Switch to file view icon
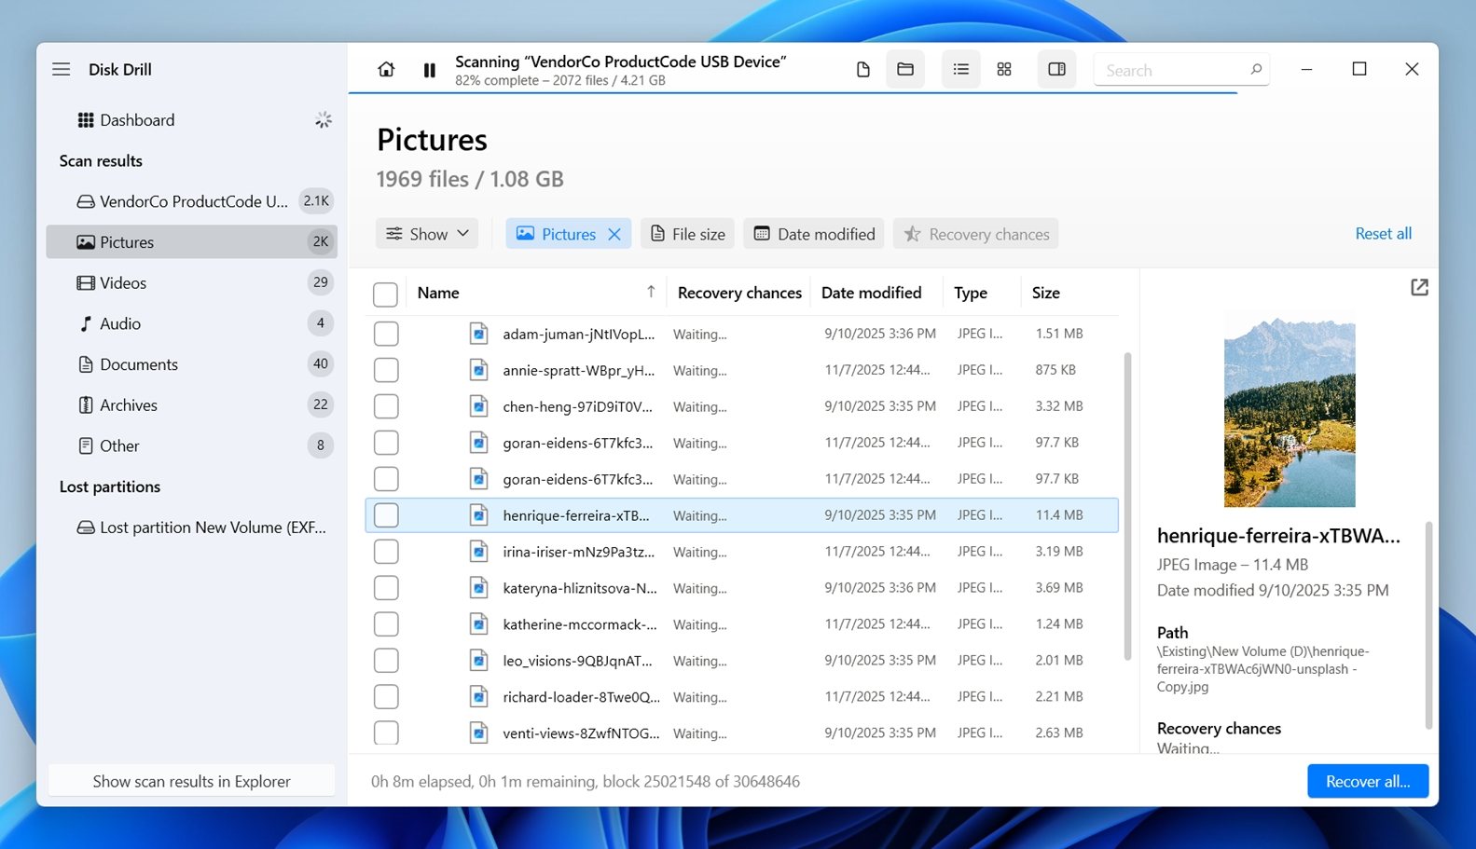 [x=863, y=70]
